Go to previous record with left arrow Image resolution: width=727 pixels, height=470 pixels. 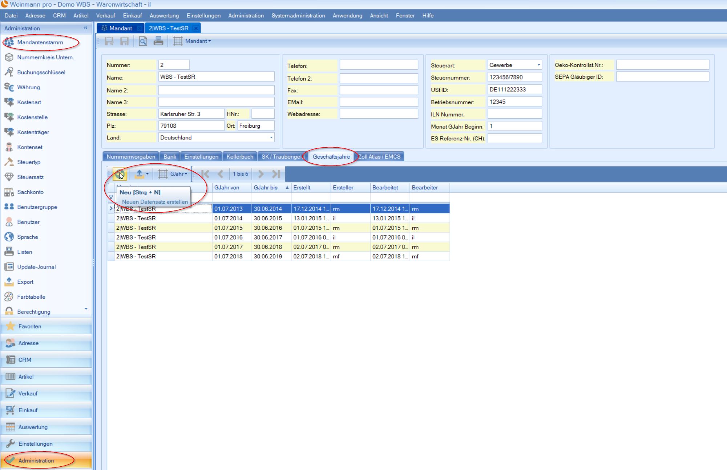[221, 174]
